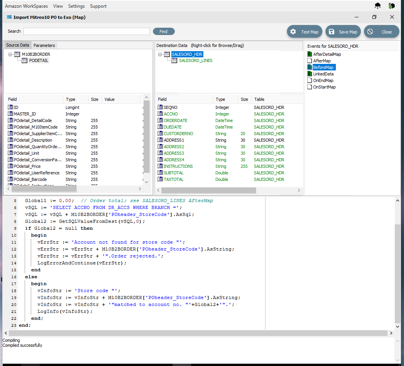Click the LinkedData event script icon
404x366 pixels.
310,74
